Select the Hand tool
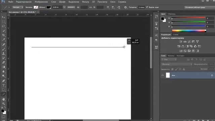This screenshot has height=121, width=215. point(4,99)
